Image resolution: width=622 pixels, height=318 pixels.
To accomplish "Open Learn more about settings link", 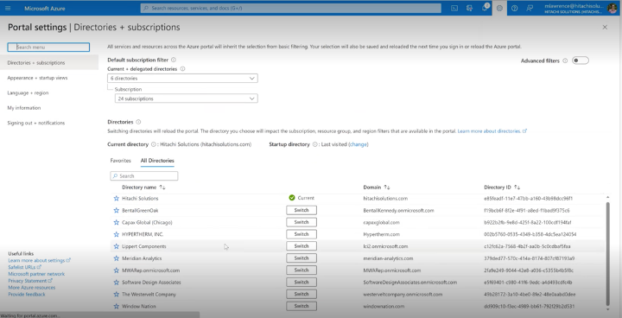I will pos(39,260).
